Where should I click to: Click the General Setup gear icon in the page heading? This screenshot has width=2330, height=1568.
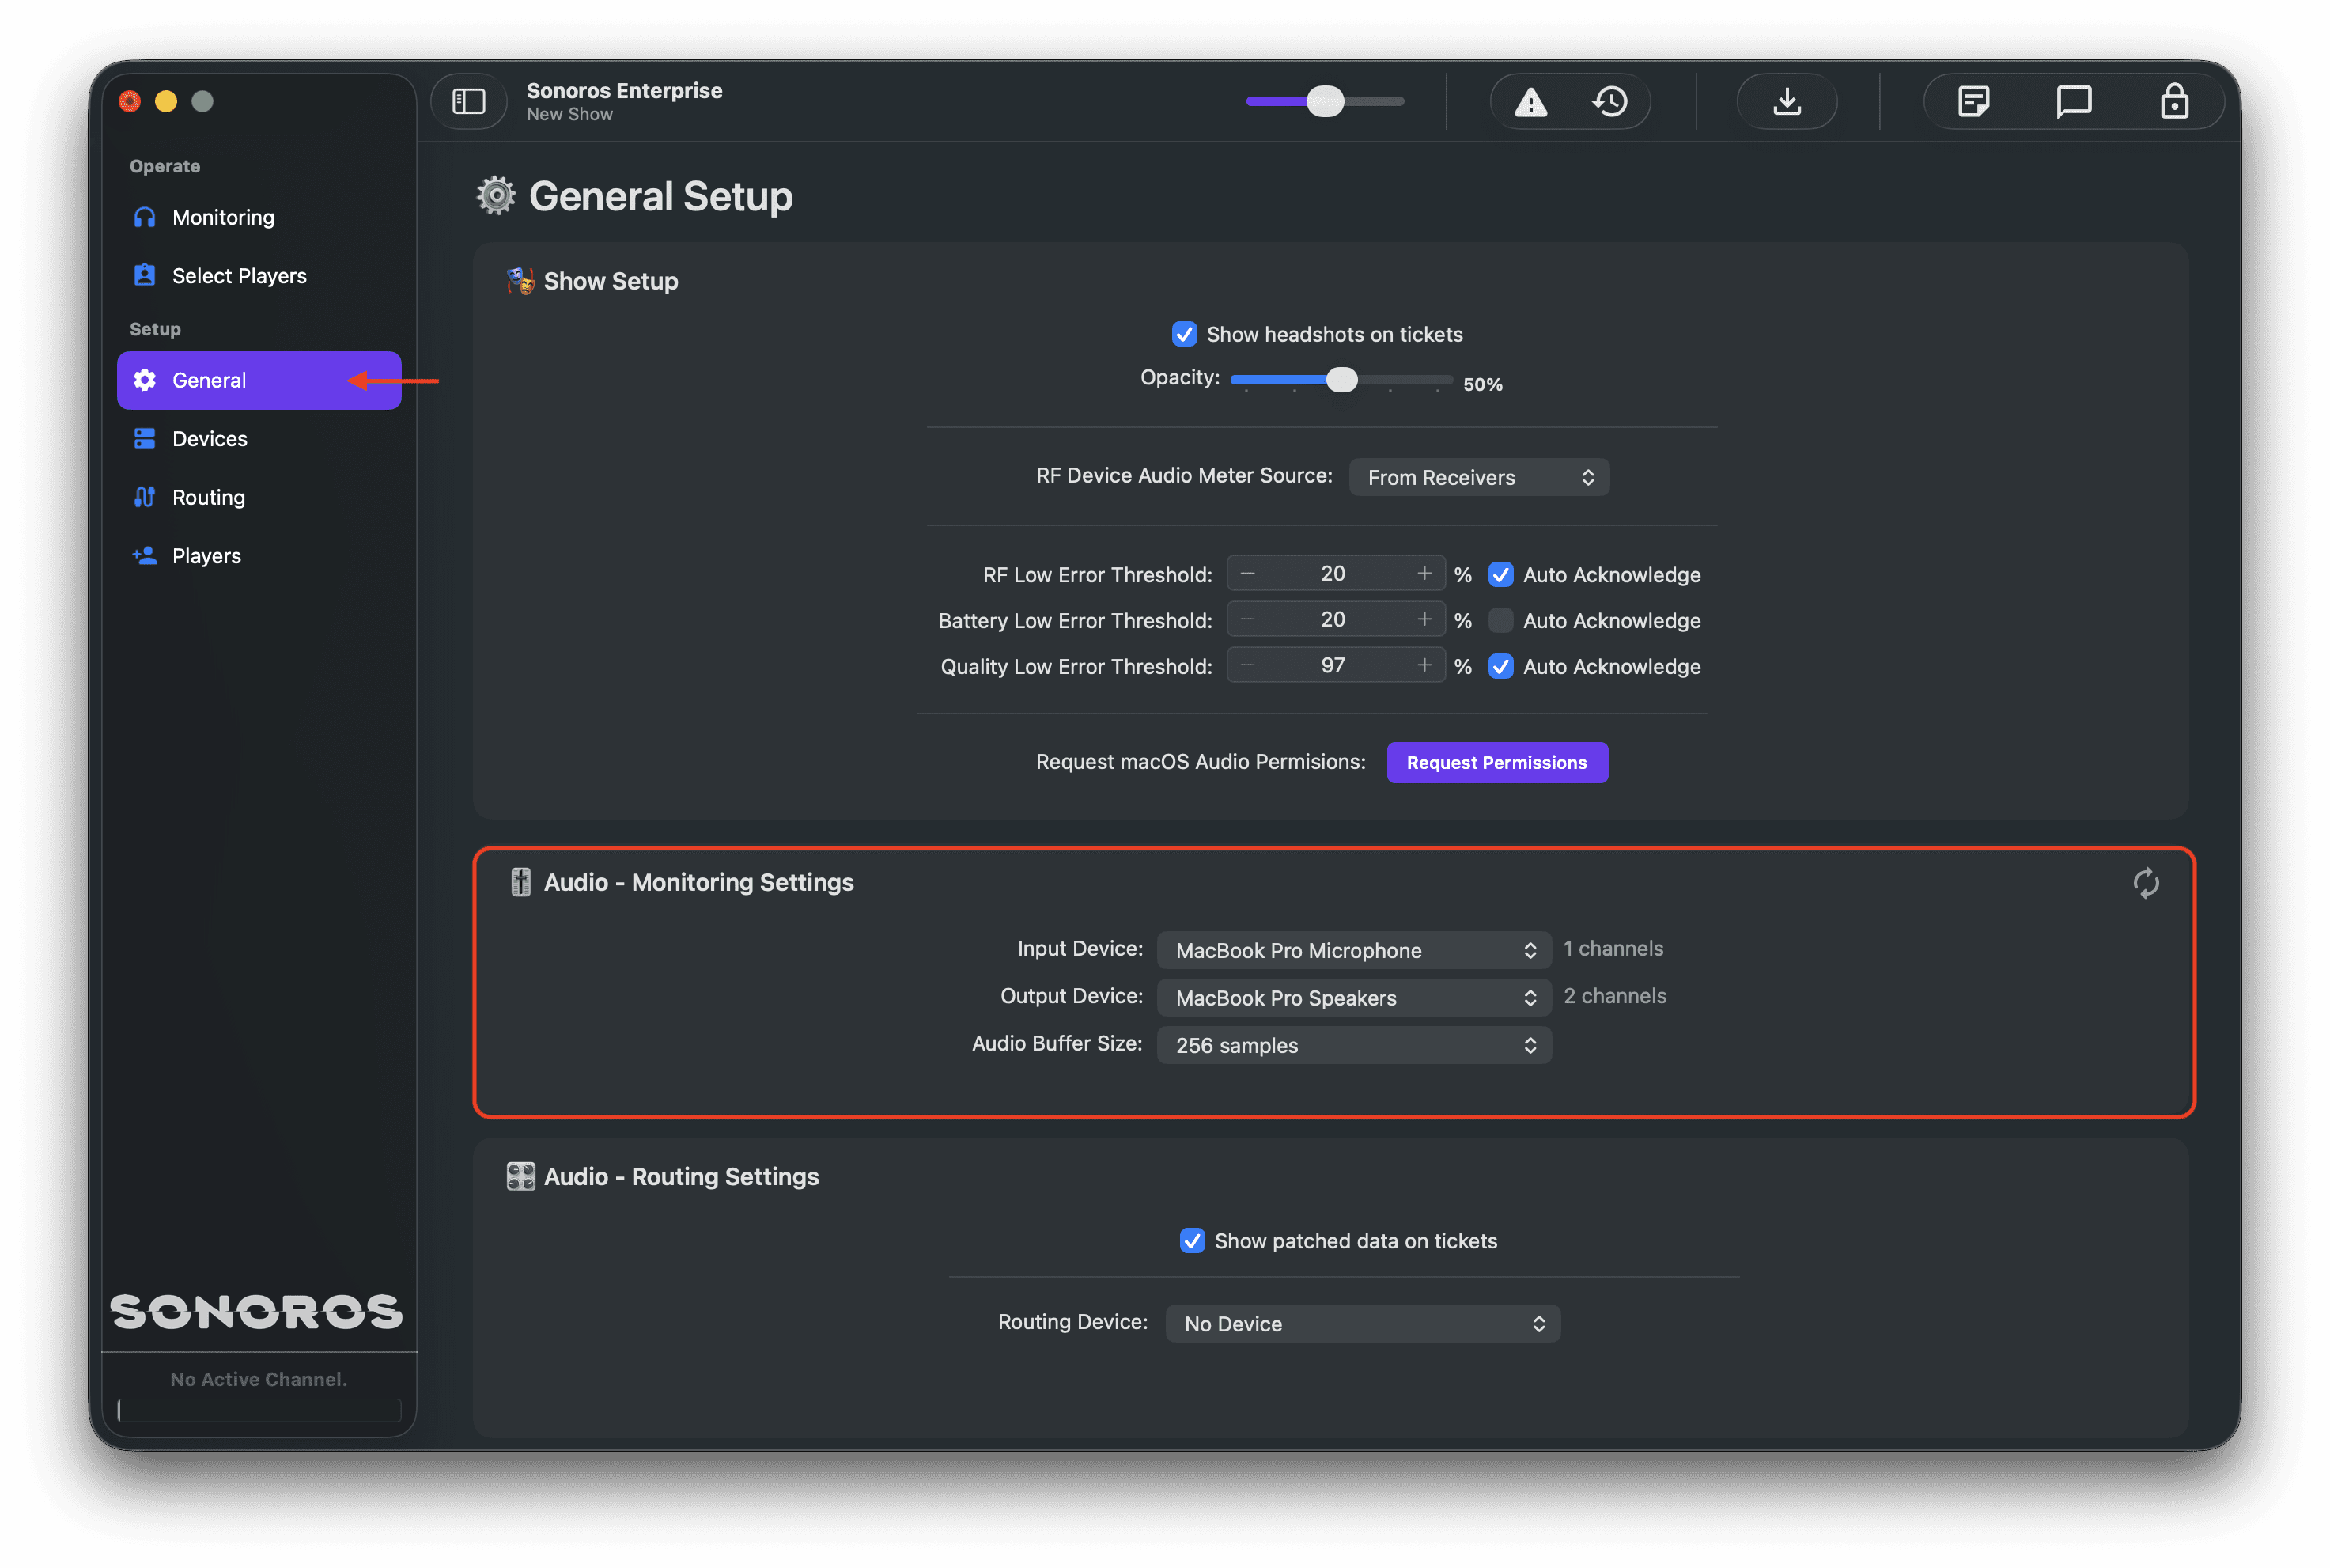[x=496, y=196]
